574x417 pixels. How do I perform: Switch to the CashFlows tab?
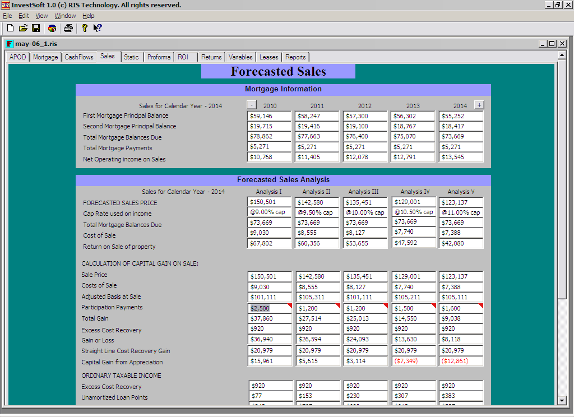pyautogui.click(x=78, y=57)
